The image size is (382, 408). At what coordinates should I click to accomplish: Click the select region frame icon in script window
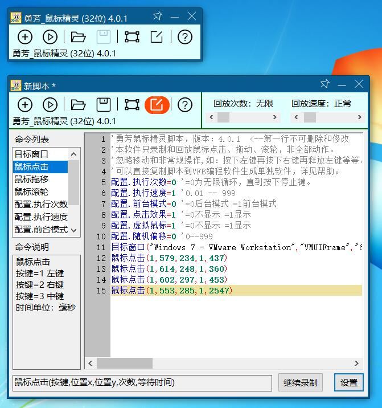point(132,105)
